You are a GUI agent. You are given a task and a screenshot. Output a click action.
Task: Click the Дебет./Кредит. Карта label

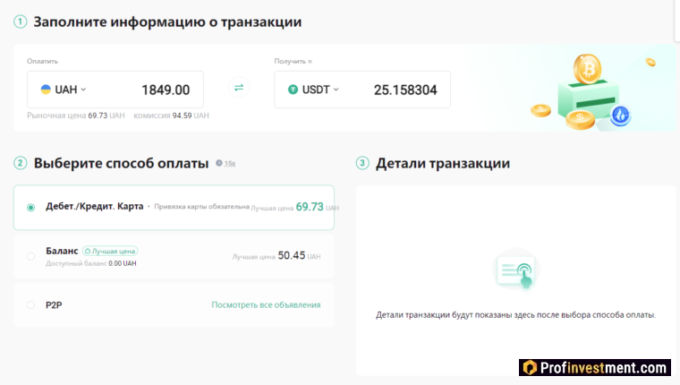[x=95, y=206]
